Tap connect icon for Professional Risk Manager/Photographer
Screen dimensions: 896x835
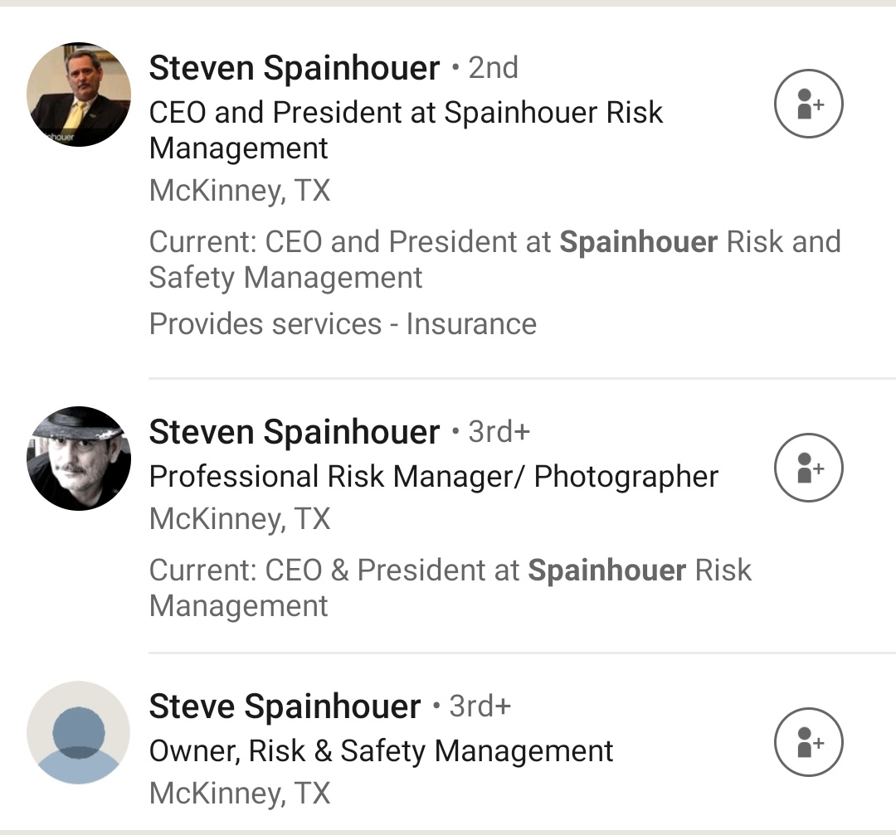coord(809,468)
